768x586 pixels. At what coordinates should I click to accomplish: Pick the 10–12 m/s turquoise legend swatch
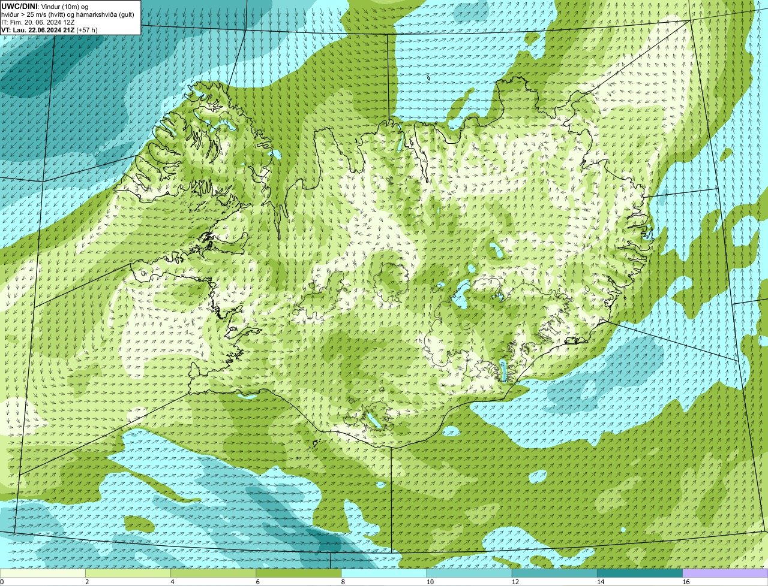[x=469, y=573]
